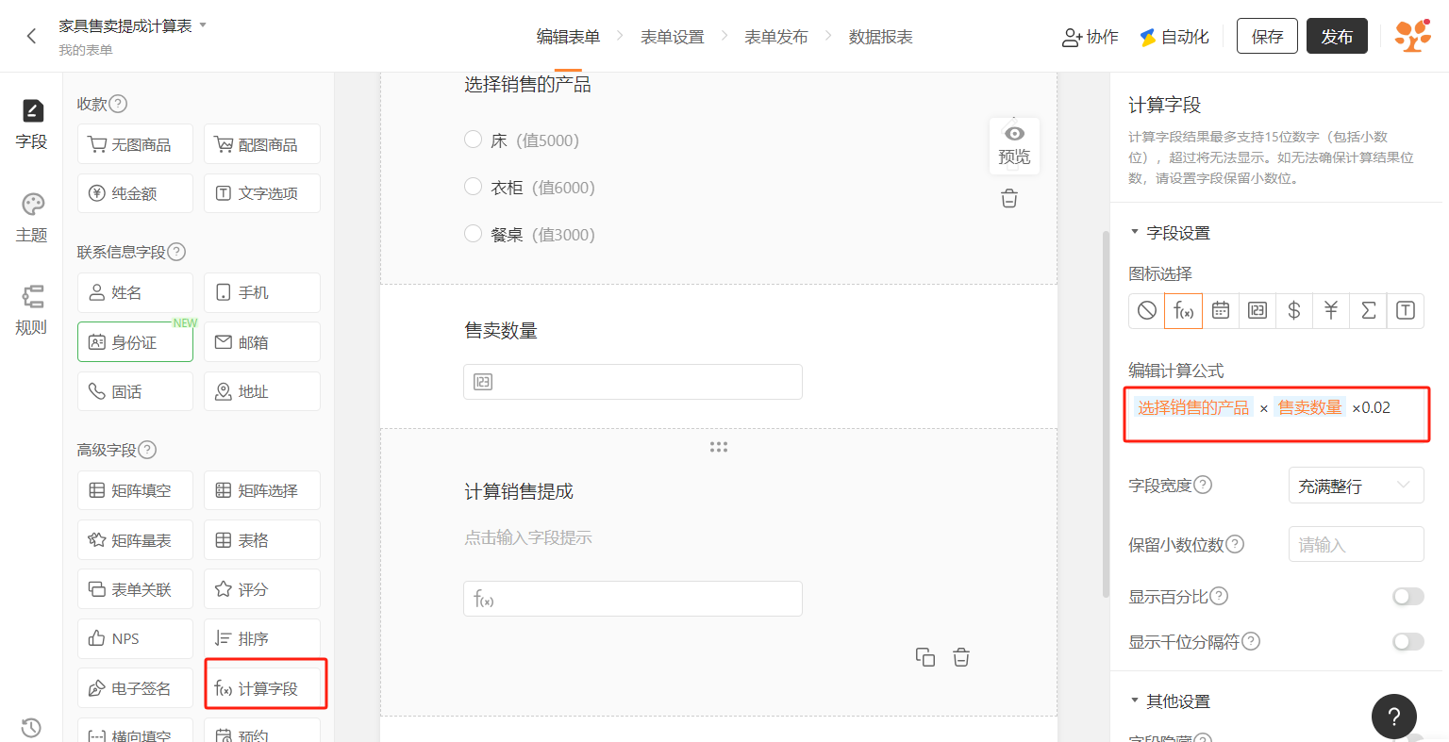Add a 姓名 field
The image size is (1449, 742).
(x=135, y=292)
